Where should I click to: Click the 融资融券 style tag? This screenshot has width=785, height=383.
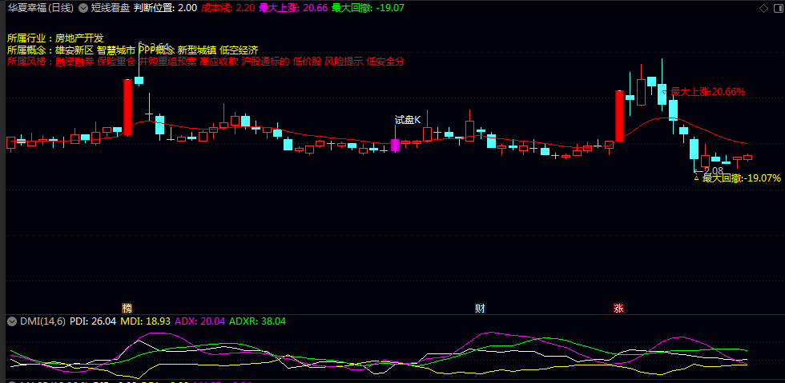(x=74, y=62)
